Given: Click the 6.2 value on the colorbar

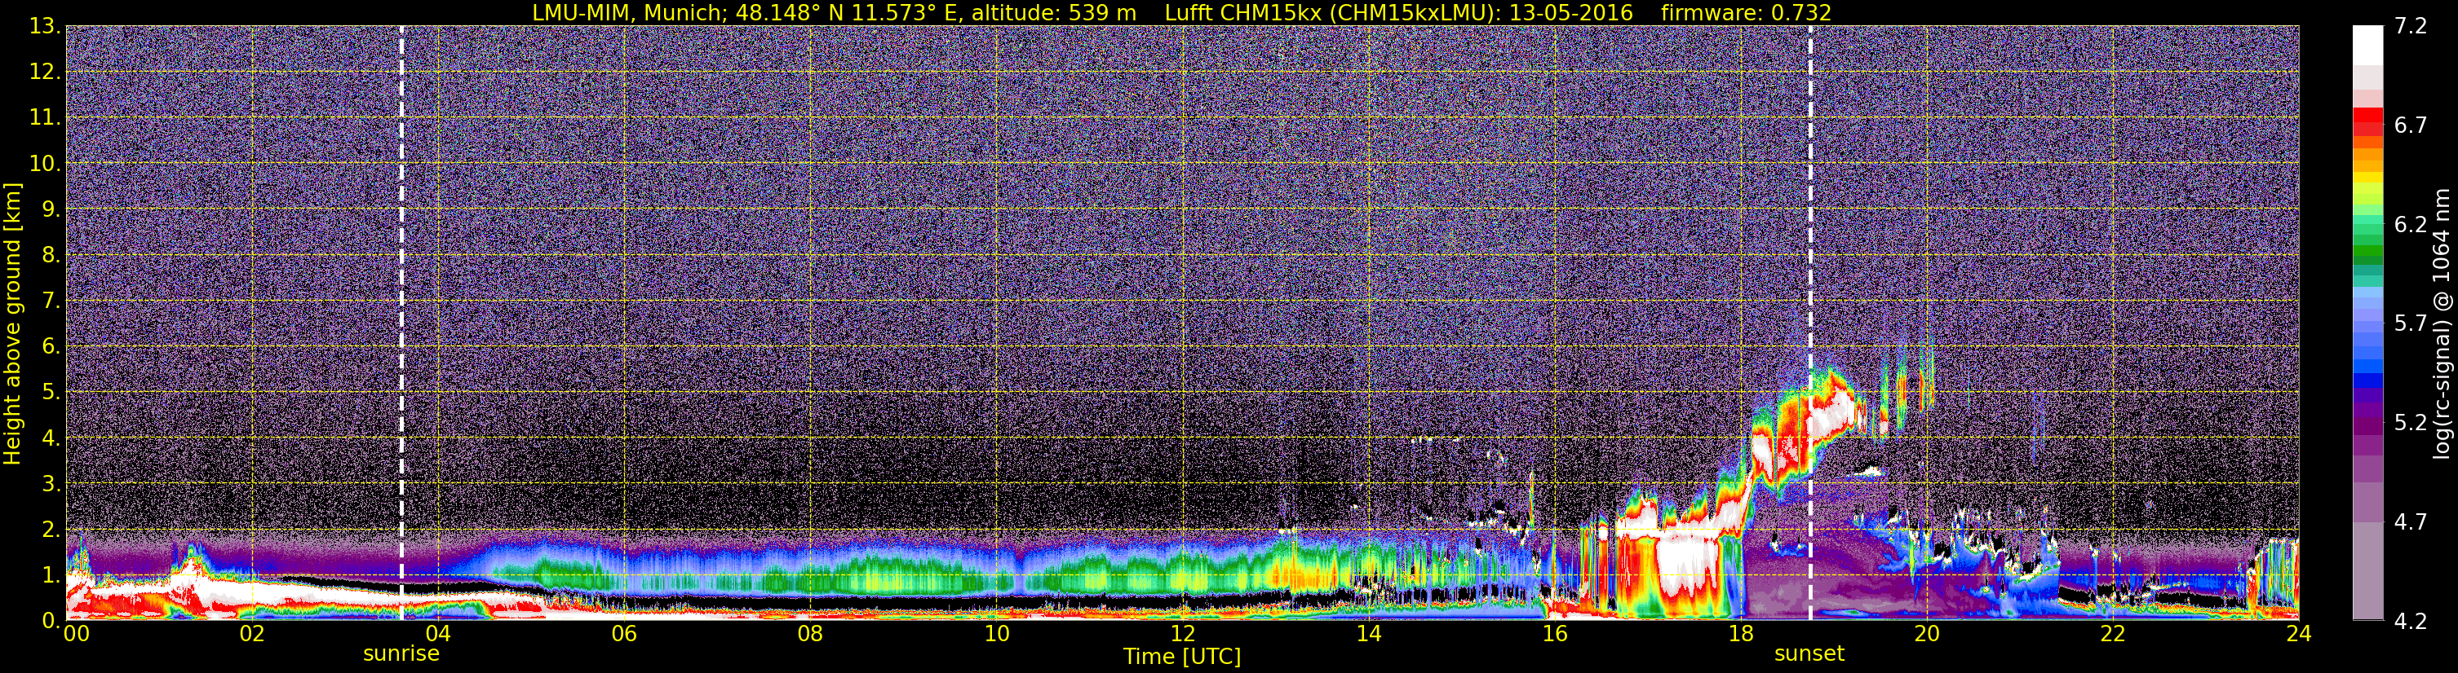Looking at the screenshot, I should pyautogui.click(x=2411, y=225).
